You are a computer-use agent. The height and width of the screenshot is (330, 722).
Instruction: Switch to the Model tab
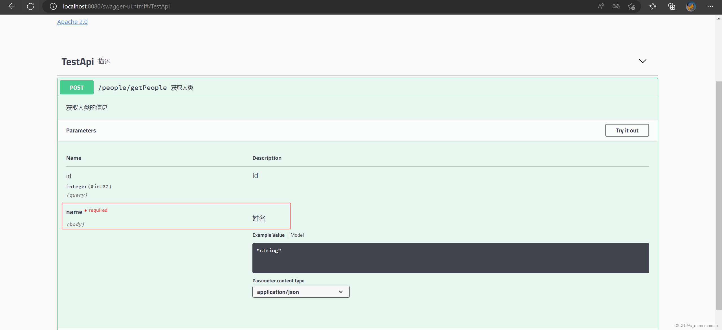(x=297, y=235)
